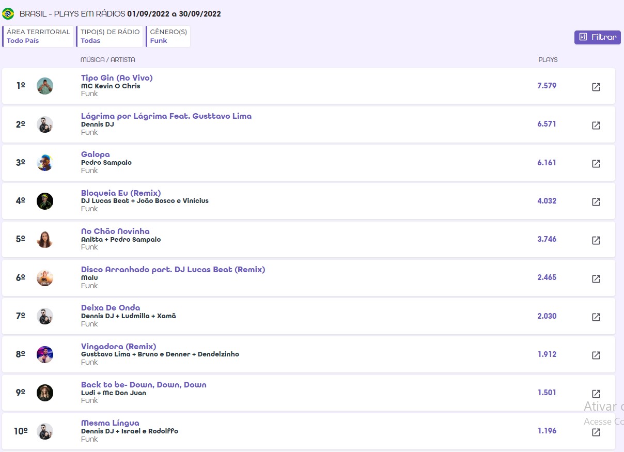Image resolution: width=624 pixels, height=452 pixels.
Task: Open song Bloqueia Eu (Remix)
Action: (x=121, y=193)
